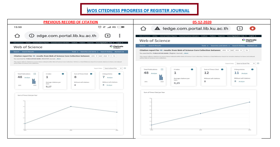Open tab switcher showing 1 in right screenshot
The width and height of the screenshot is (280, 147).
240,28
